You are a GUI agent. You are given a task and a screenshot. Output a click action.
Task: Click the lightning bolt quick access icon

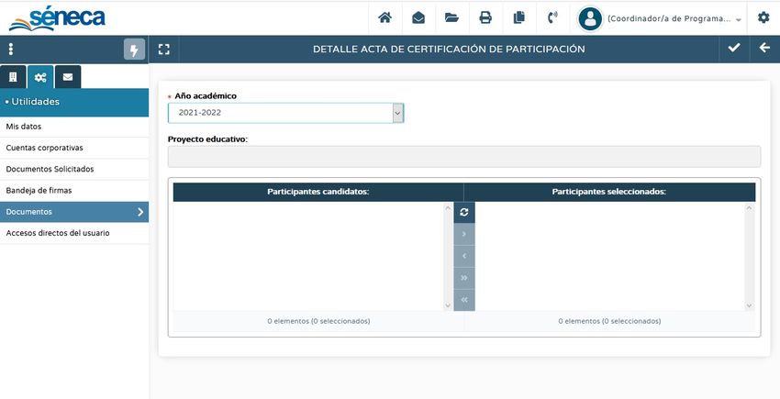(x=134, y=50)
